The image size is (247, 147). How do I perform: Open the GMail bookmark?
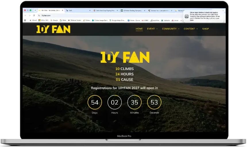point(63,20)
